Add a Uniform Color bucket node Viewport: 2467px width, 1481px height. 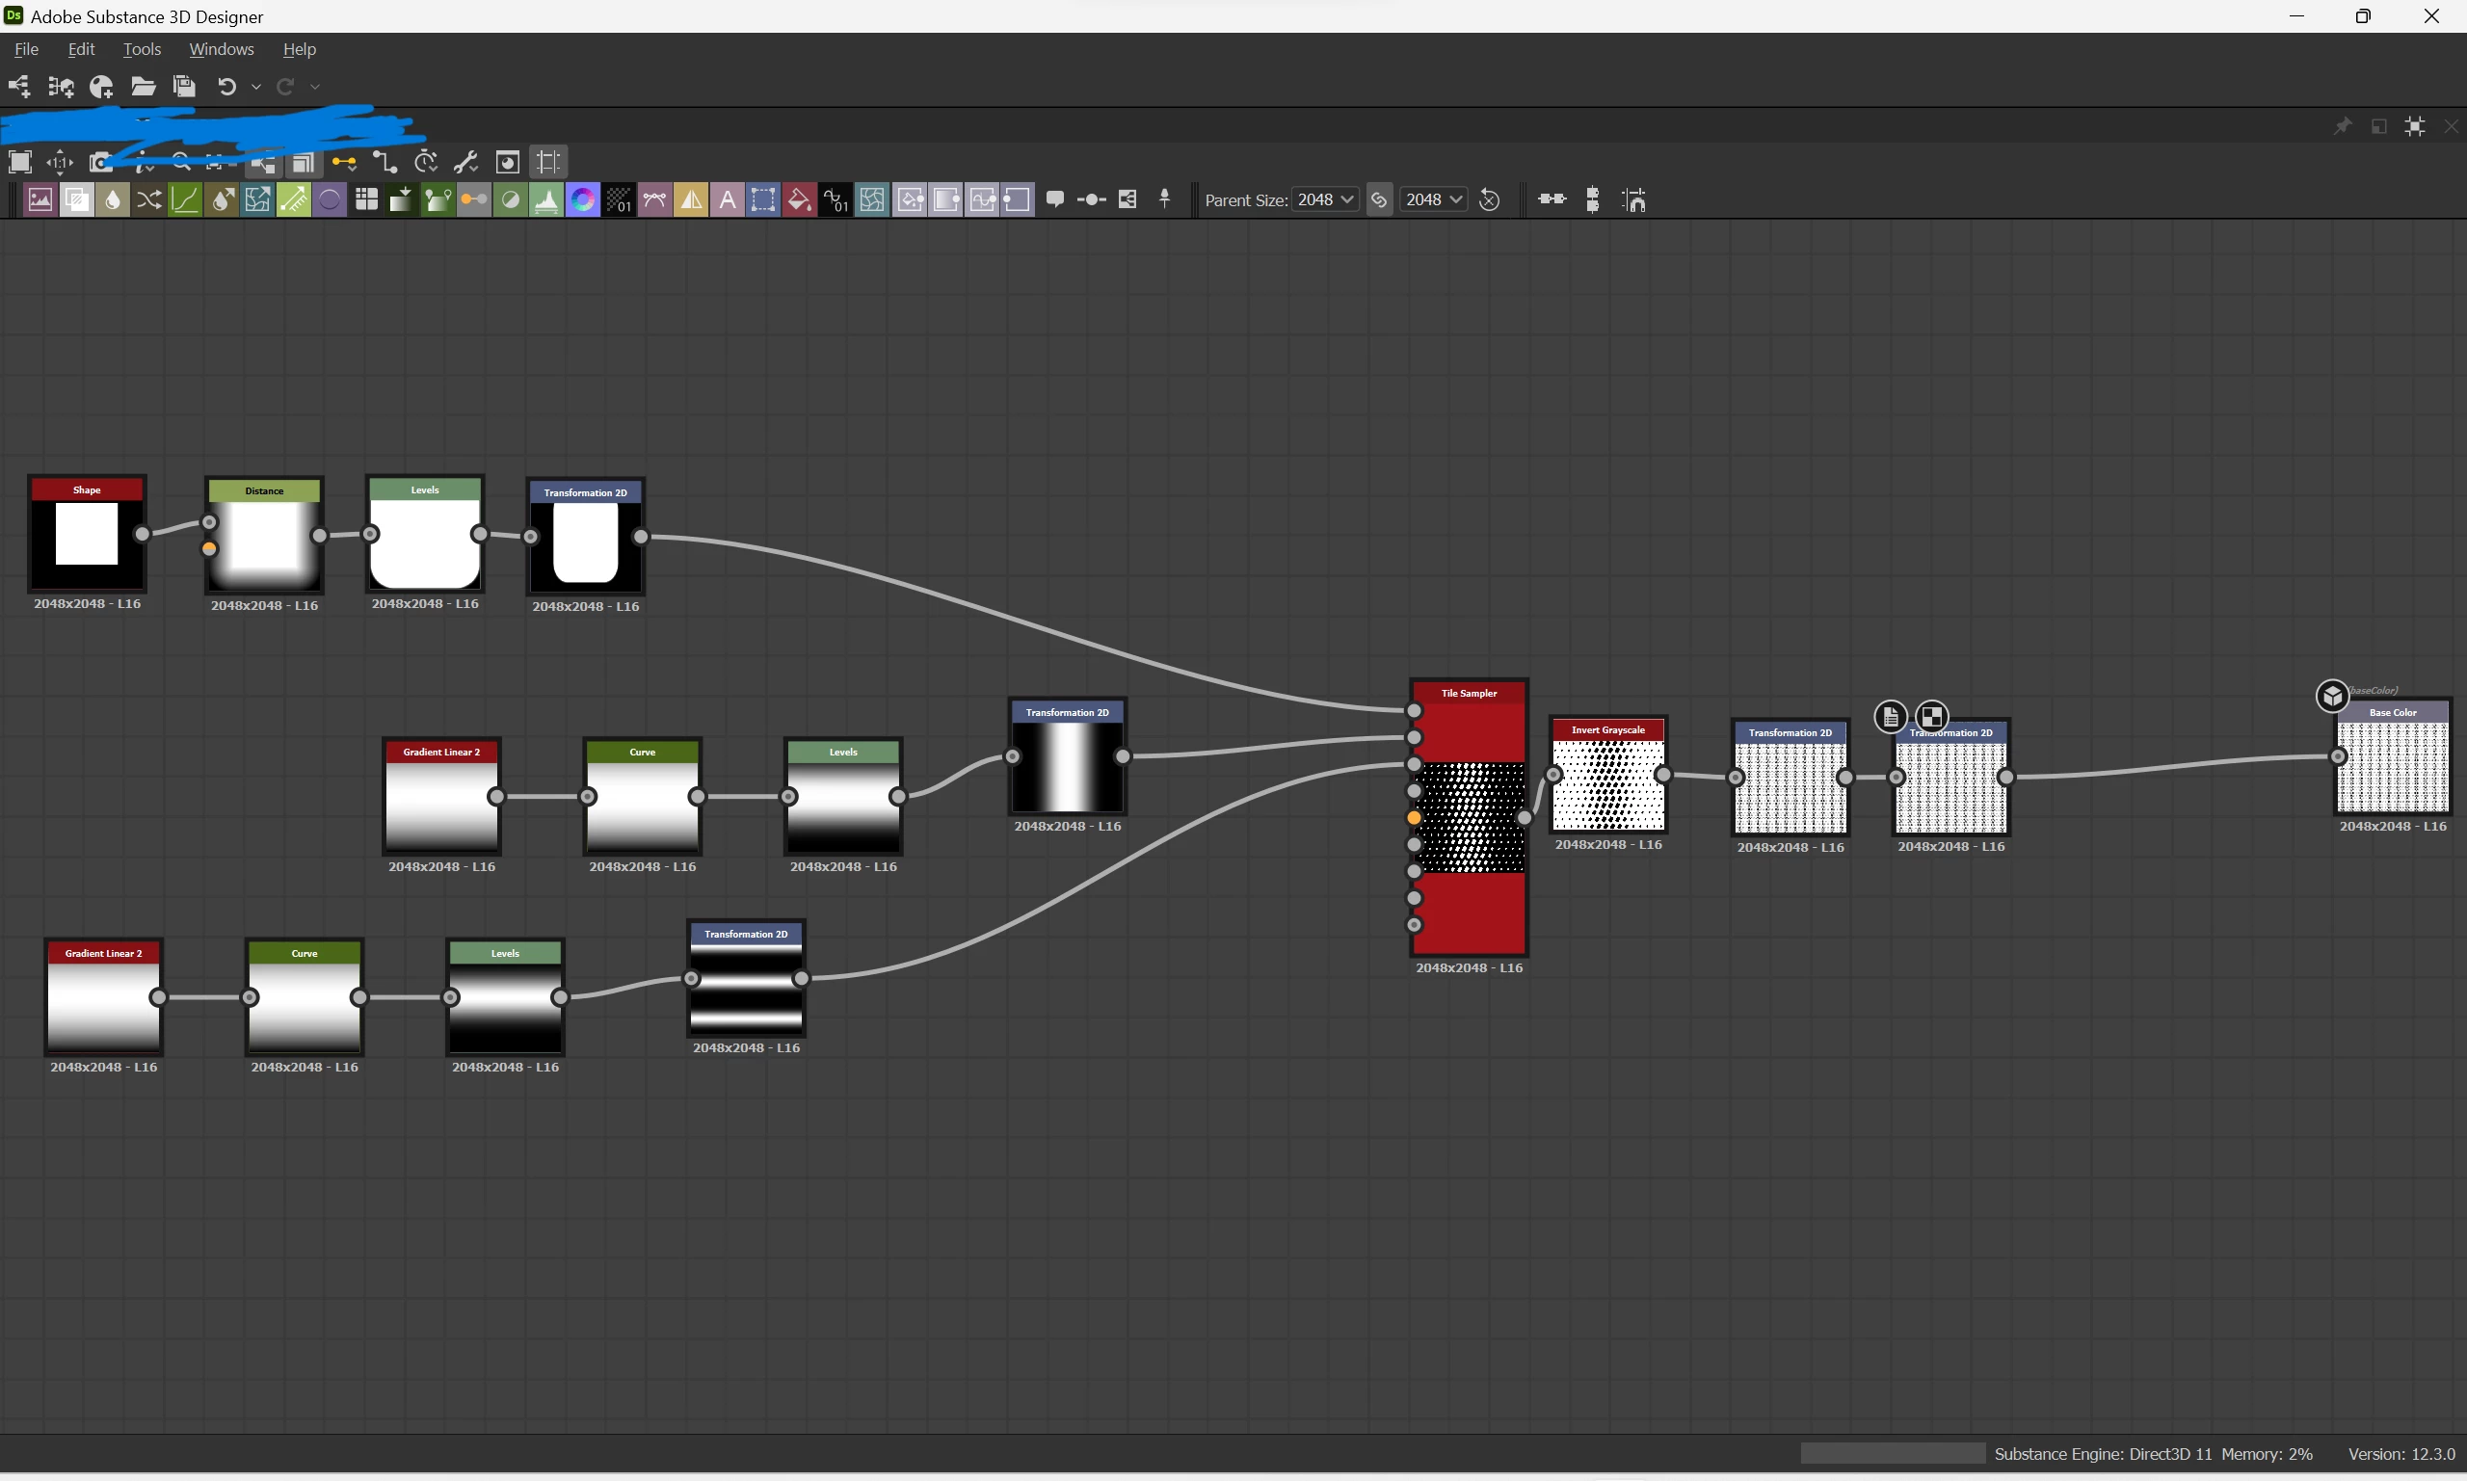(798, 199)
